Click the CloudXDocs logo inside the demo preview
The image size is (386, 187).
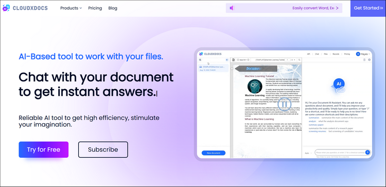(x=210, y=54)
